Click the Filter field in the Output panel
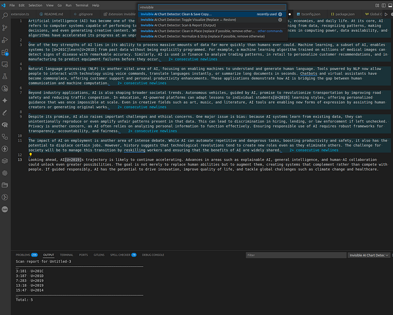Viewport: 393px width, 315px height. click(296, 255)
